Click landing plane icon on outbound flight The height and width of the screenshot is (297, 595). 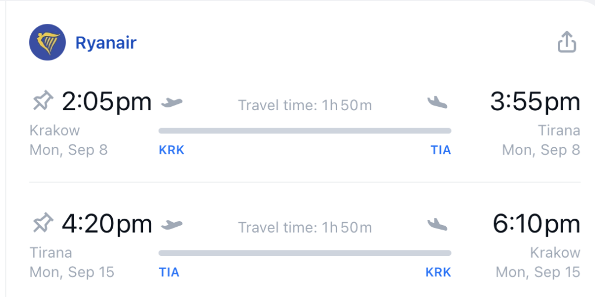coord(437,102)
